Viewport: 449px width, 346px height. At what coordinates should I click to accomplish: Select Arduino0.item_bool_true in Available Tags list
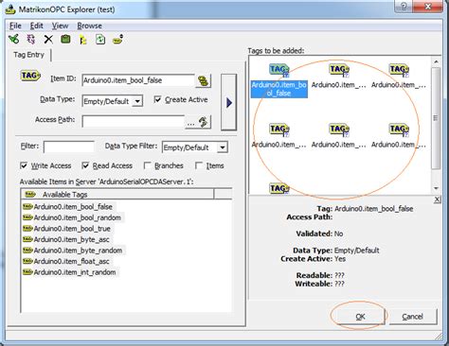72,229
